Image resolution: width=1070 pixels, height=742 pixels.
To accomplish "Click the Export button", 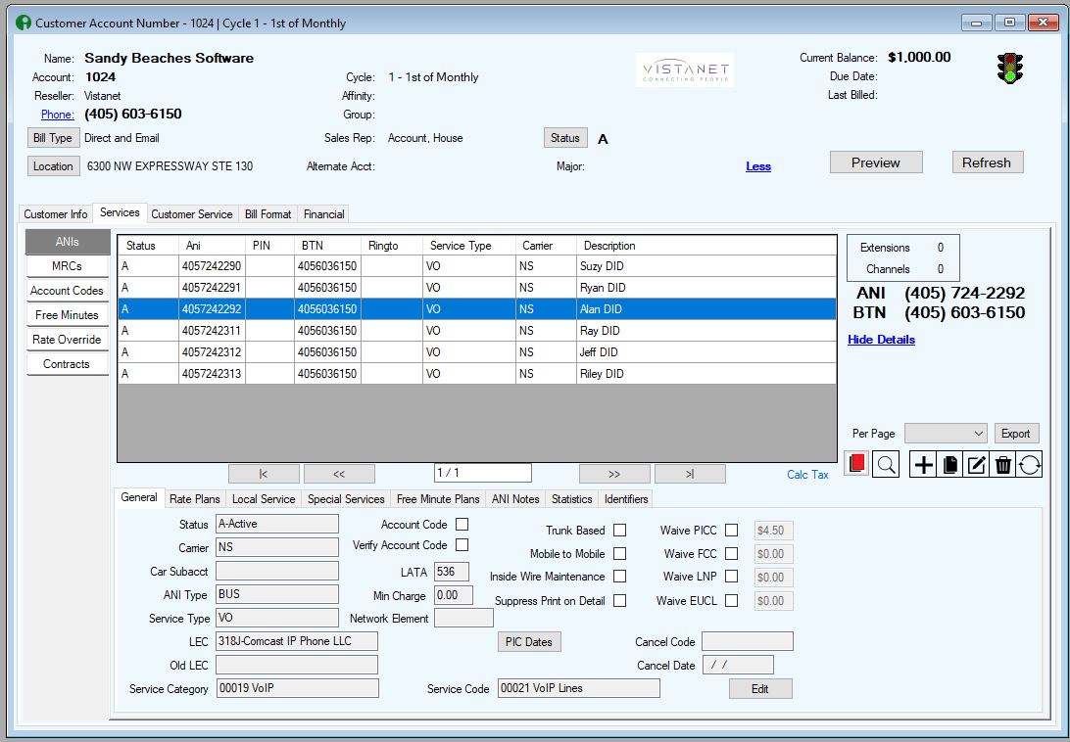I will click(1016, 434).
